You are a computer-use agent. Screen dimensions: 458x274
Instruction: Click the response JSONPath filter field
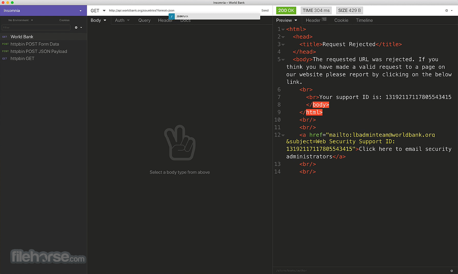tap(361, 271)
